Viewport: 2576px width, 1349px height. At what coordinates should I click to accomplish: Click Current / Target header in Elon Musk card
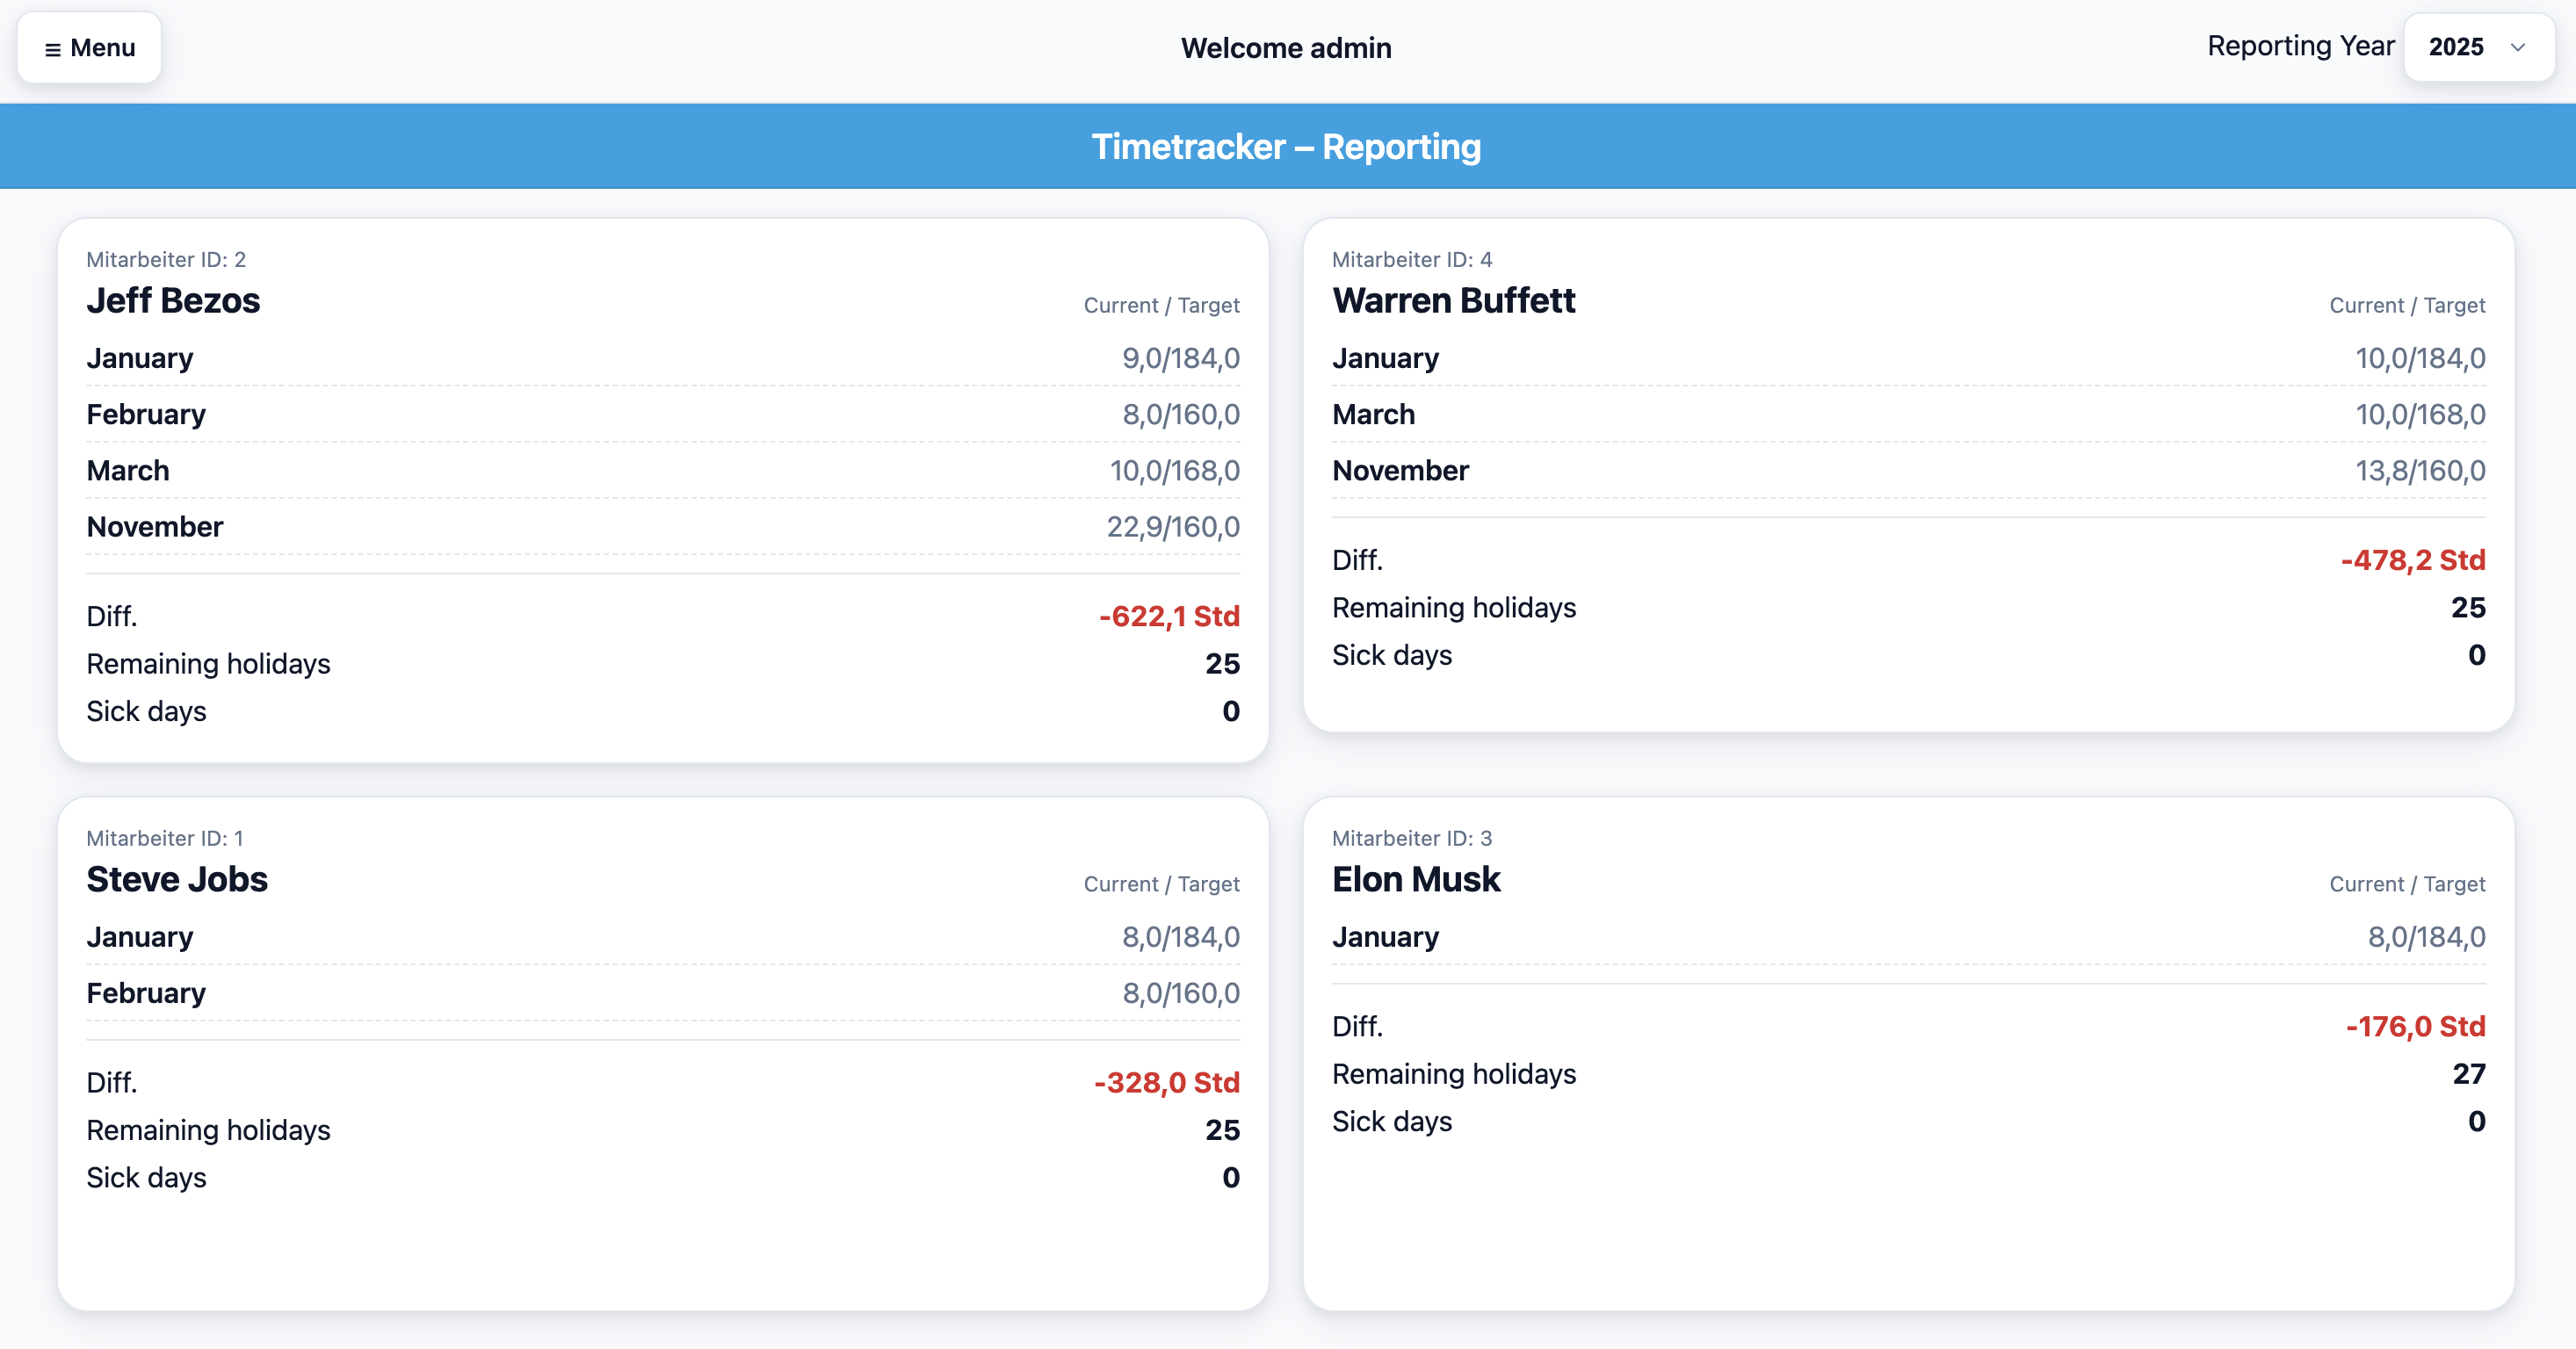click(2407, 884)
